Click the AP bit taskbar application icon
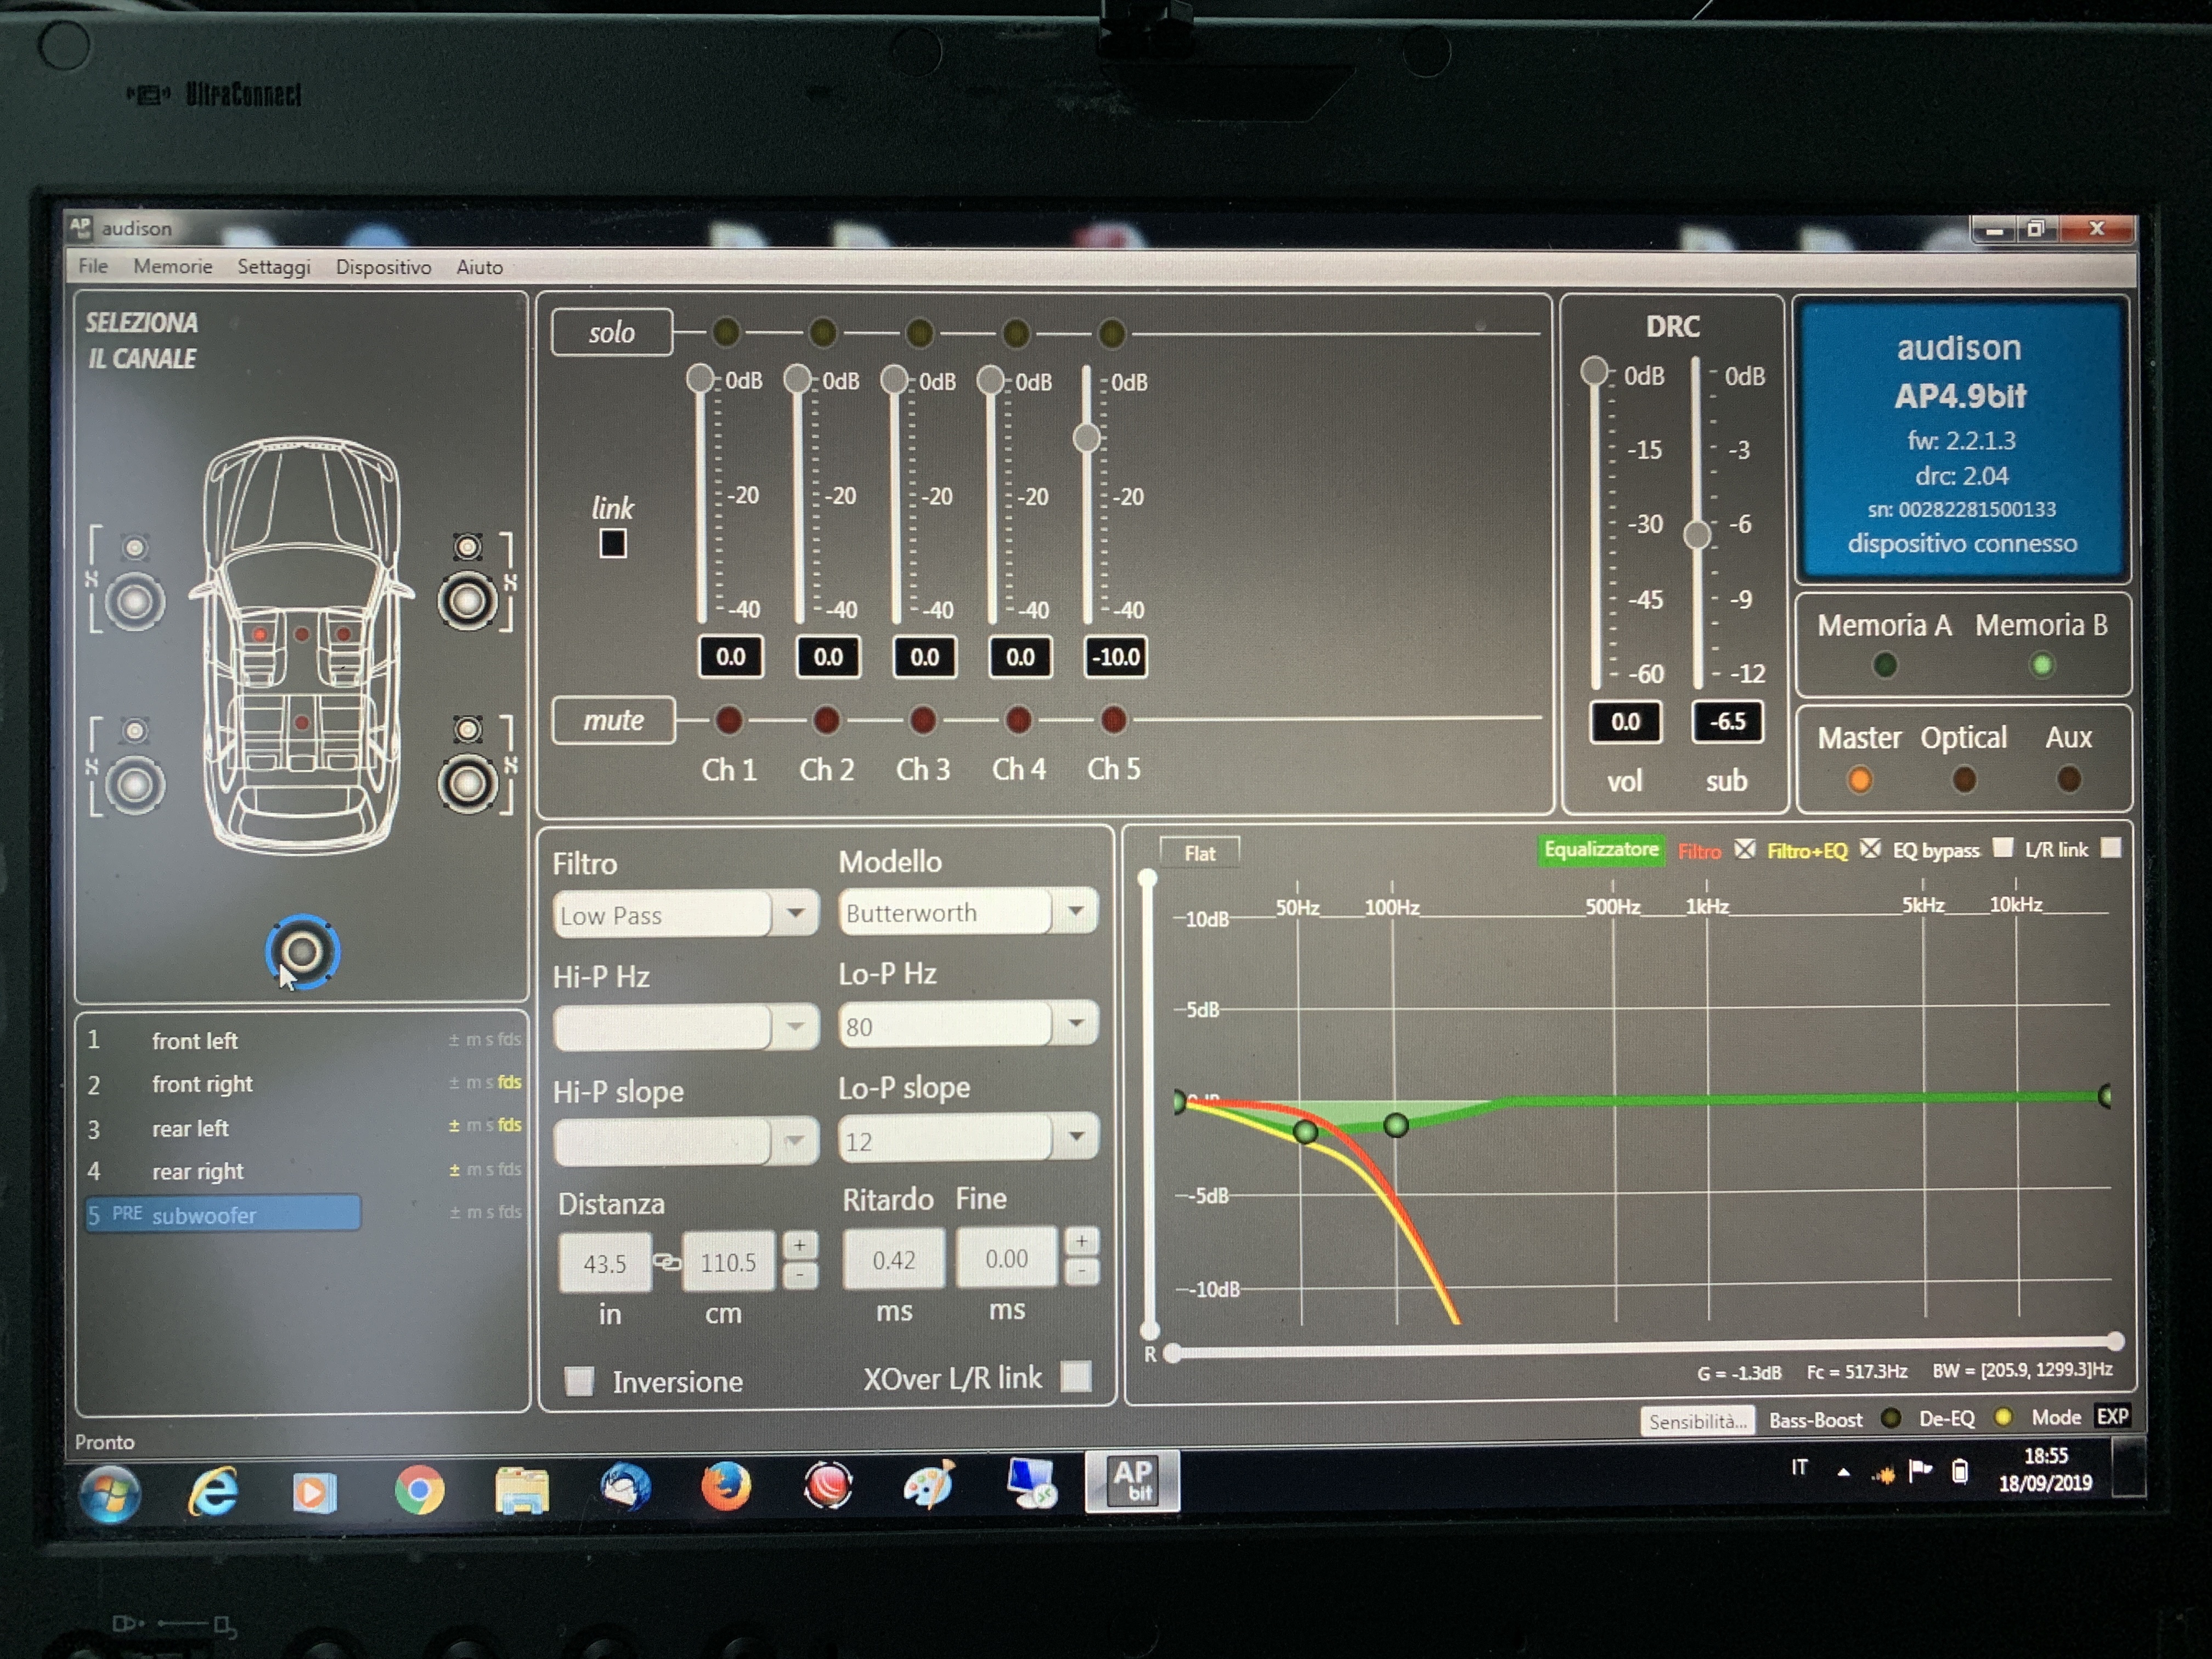 click(1132, 1481)
